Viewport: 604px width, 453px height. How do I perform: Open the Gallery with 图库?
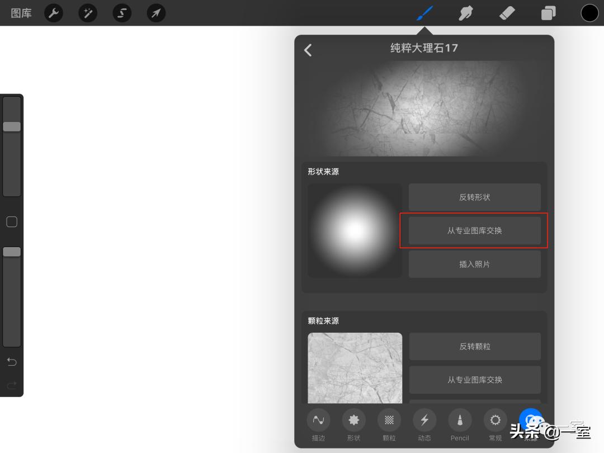(x=21, y=13)
